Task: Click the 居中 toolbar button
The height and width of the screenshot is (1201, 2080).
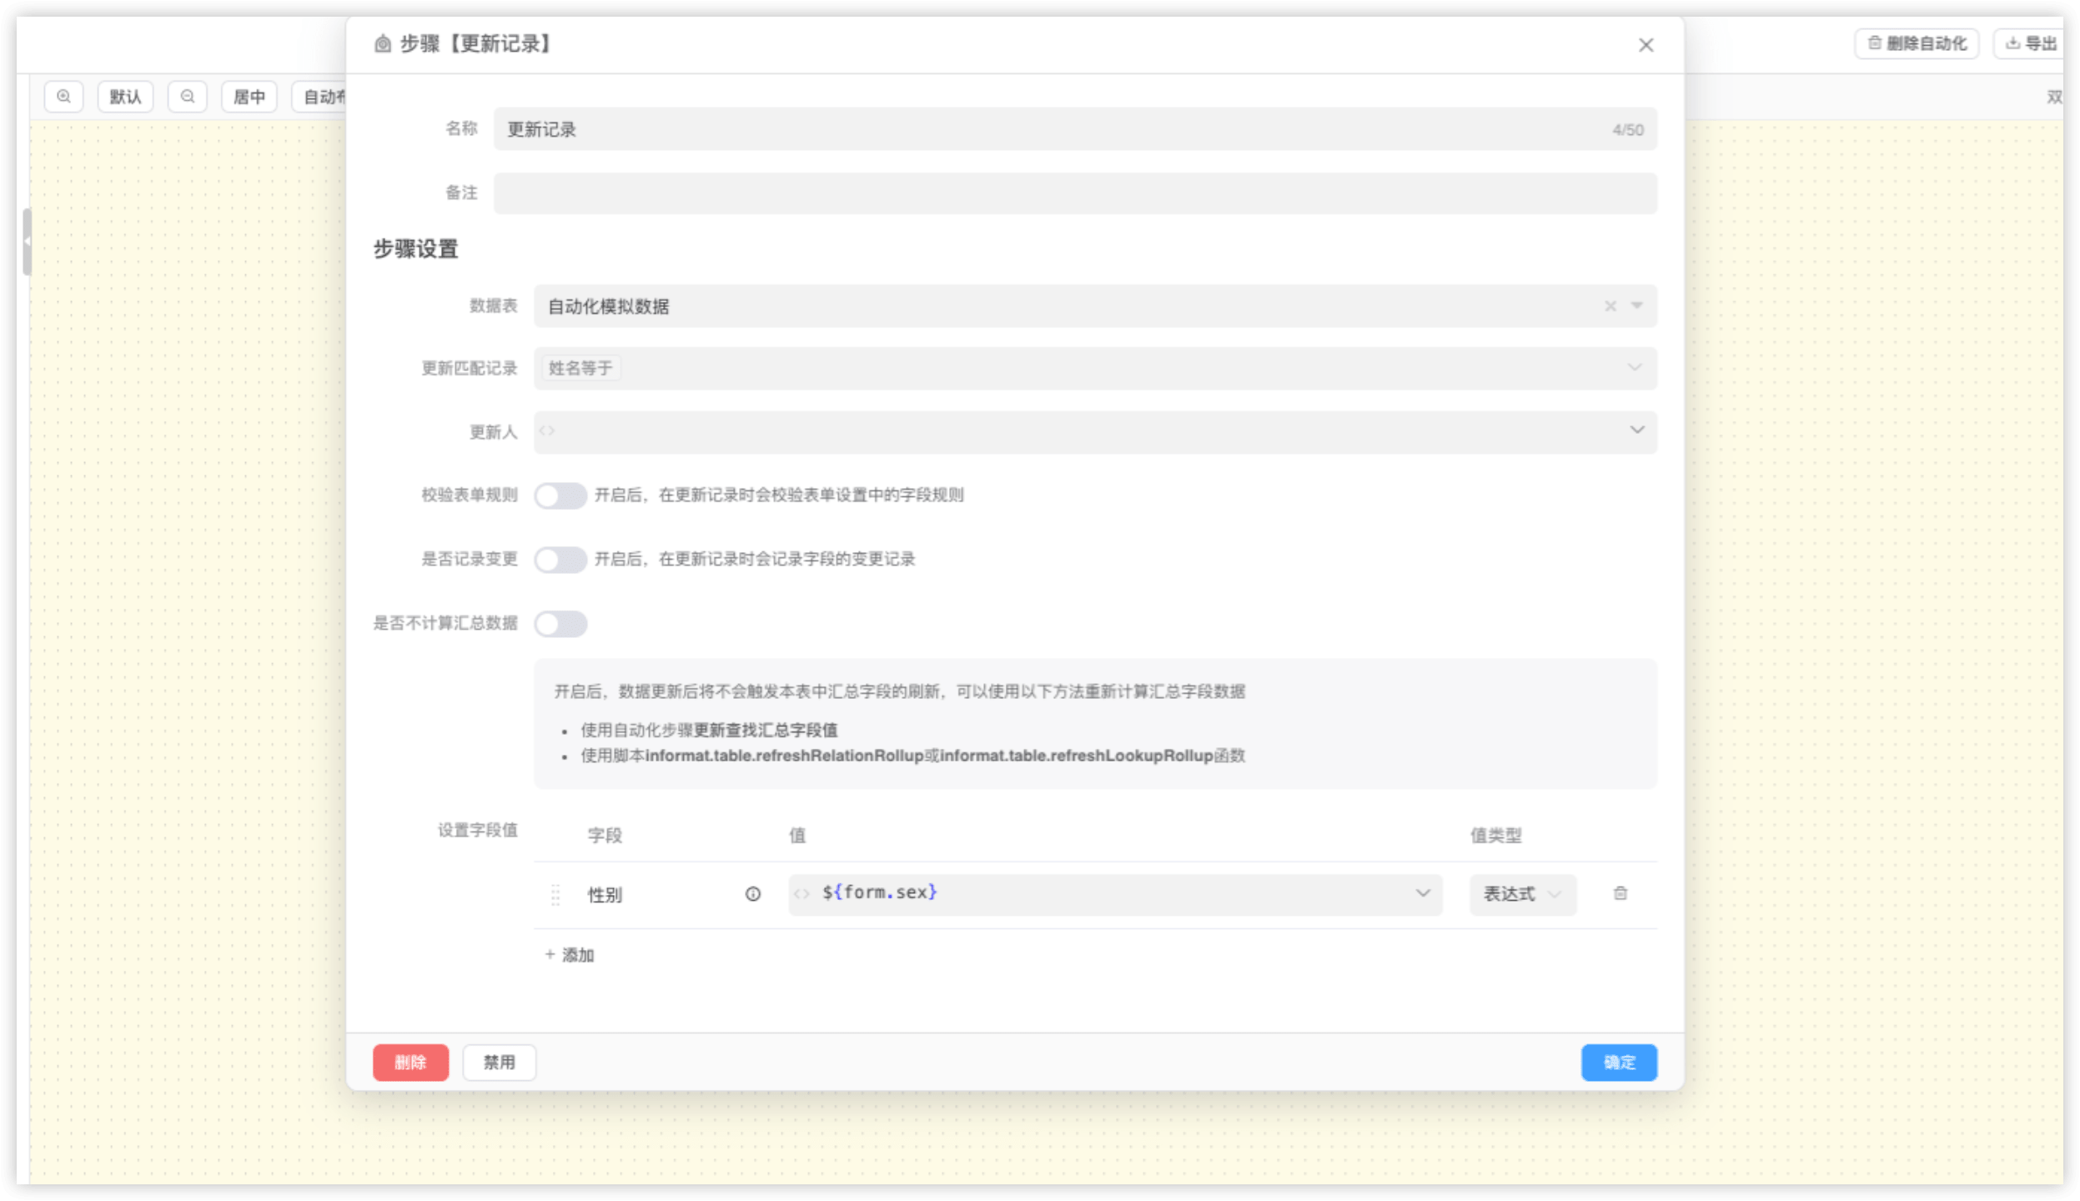Action: click(249, 97)
